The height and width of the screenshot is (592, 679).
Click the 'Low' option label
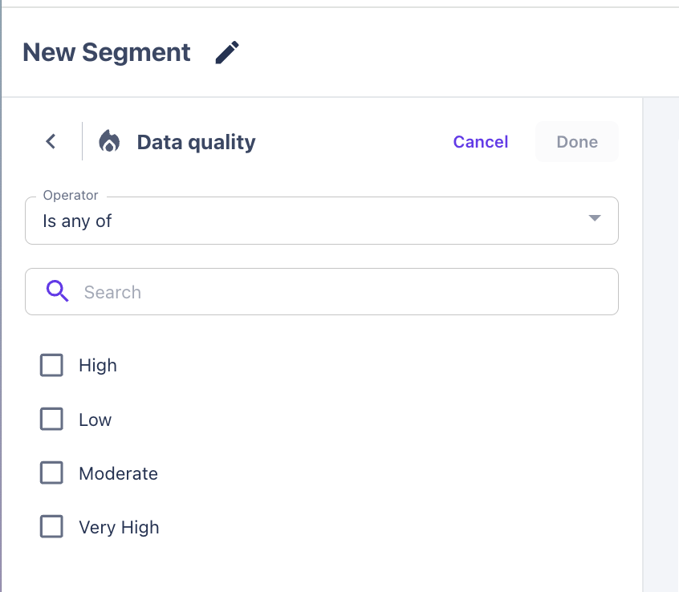[95, 420]
